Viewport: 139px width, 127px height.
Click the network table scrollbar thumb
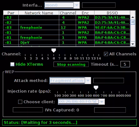click(133, 22)
